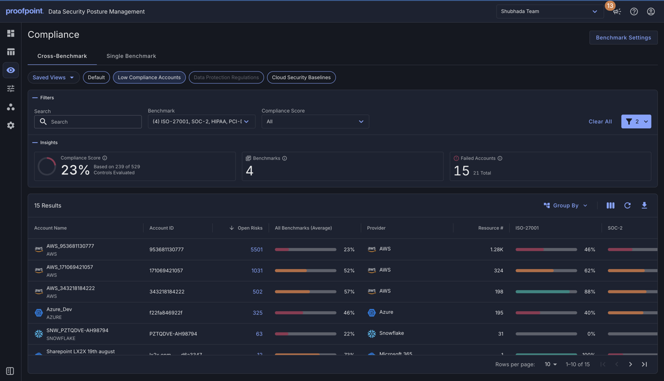Open the Compliance Score dropdown
This screenshot has width=664, height=381.
click(315, 122)
